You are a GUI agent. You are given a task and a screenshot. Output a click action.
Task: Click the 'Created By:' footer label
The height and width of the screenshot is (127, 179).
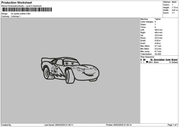point(6,125)
